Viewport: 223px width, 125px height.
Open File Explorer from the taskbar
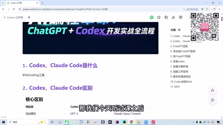pyautogui.click(x=139, y=122)
